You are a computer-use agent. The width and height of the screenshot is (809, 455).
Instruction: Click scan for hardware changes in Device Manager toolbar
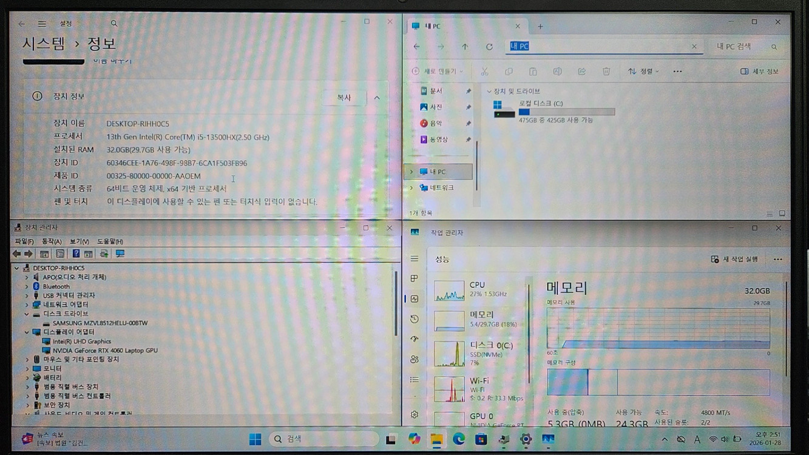point(119,254)
